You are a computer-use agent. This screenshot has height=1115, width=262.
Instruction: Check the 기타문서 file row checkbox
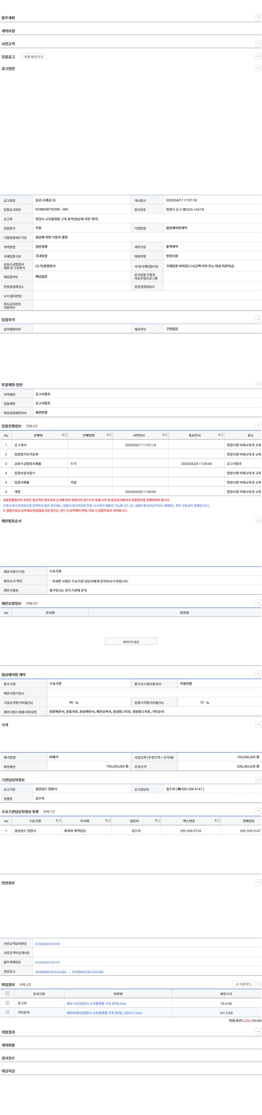tap(7, 1012)
